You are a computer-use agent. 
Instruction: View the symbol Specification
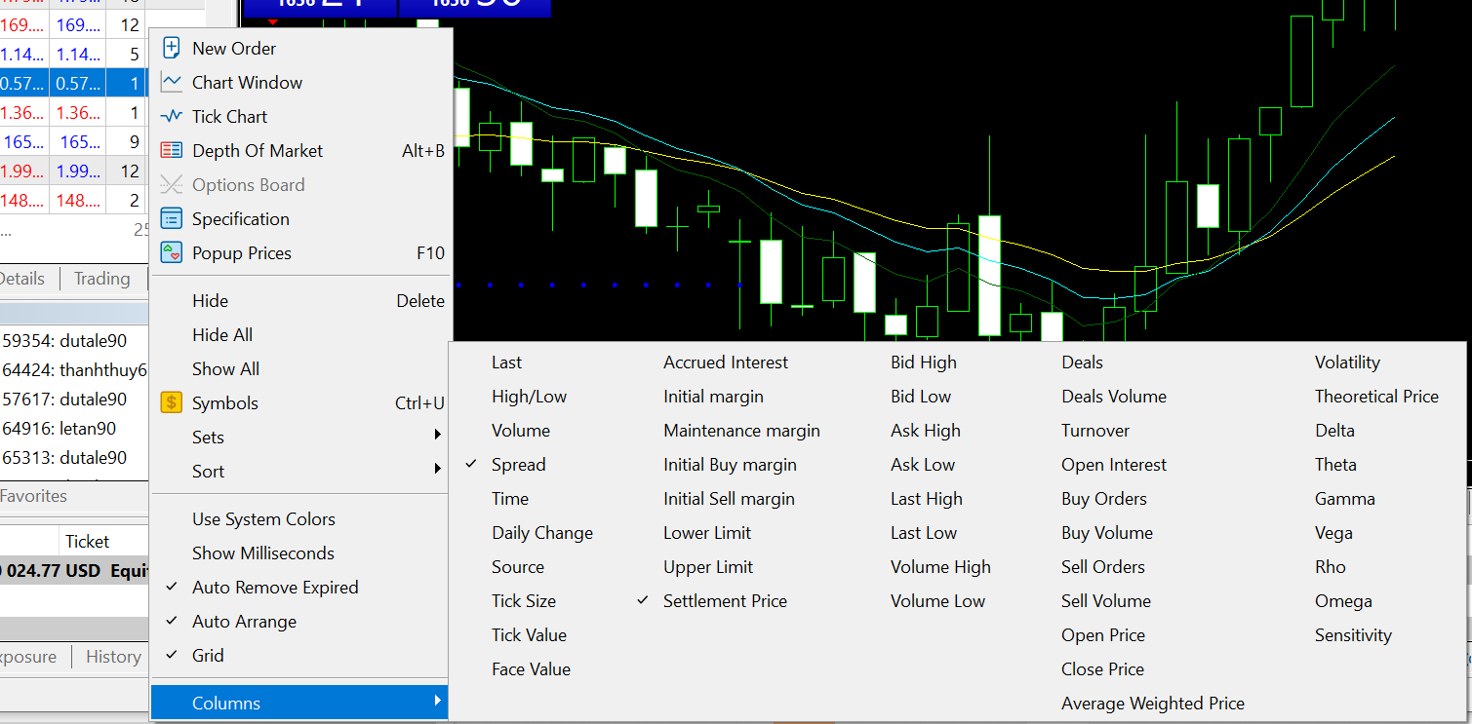[241, 218]
